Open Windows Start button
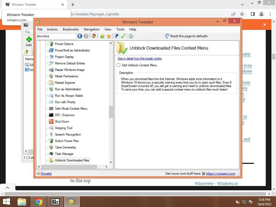 6,202
